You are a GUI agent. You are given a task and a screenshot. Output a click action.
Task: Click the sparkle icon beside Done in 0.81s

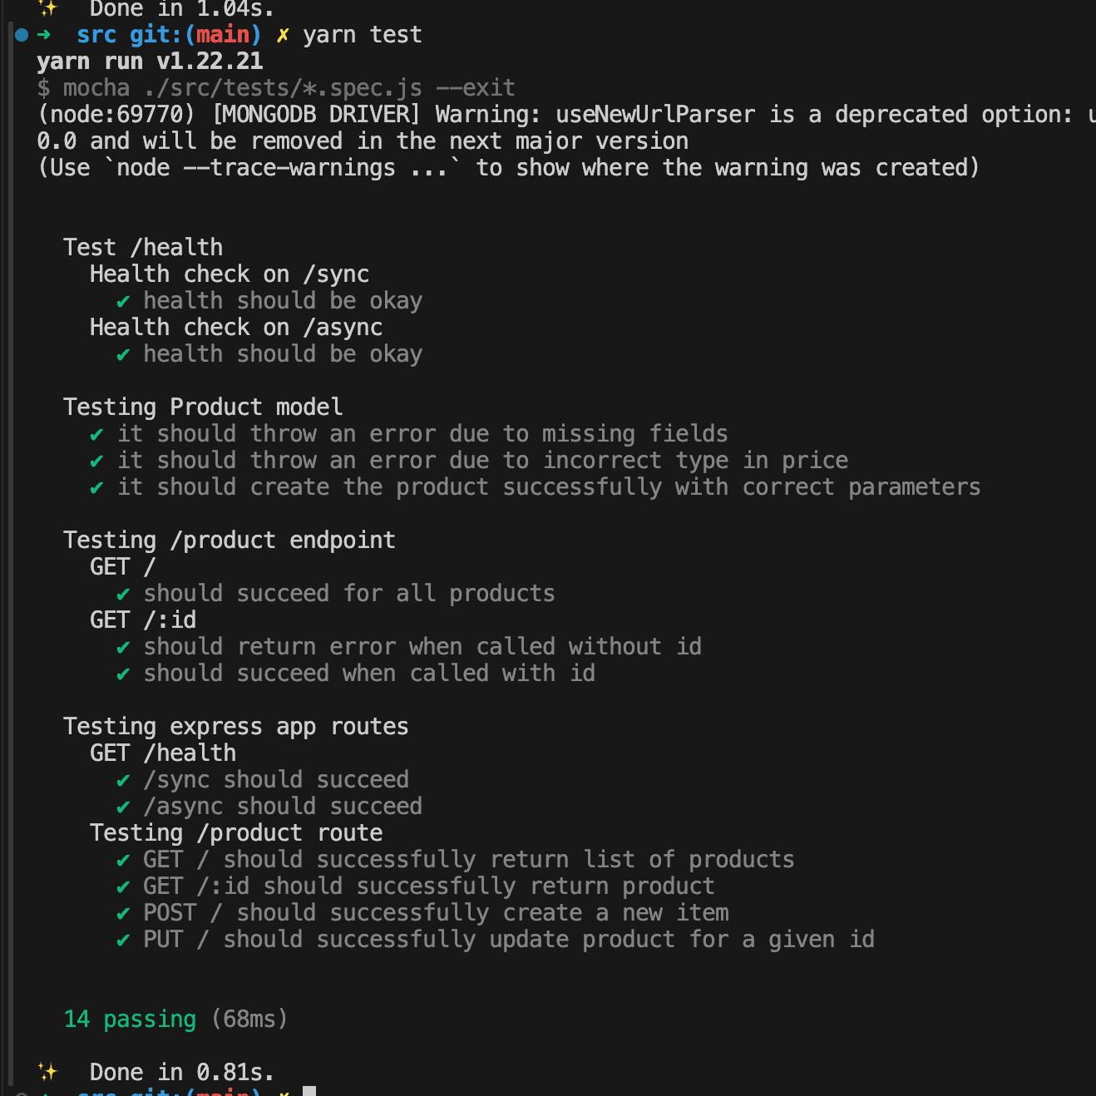click(x=47, y=1071)
